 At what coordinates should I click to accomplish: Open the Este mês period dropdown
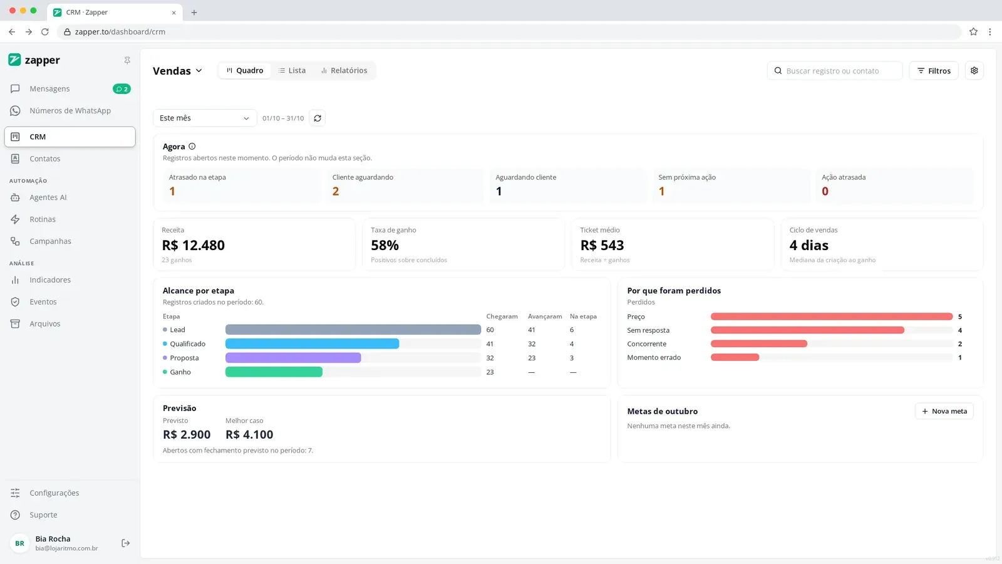tap(205, 118)
